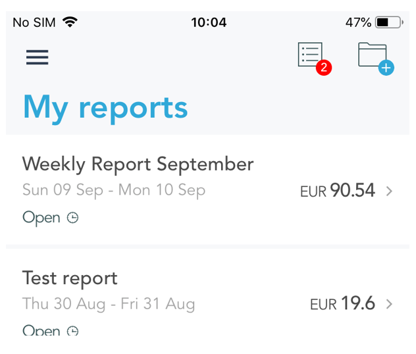The height and width of the screenshot is (354, 416).
Task: Expand Weekly Report September using its chevron
Action: (x=389, y=191)
